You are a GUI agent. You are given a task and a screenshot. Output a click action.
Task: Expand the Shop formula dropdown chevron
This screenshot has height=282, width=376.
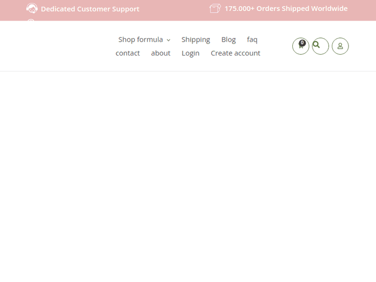click(168, 40)
